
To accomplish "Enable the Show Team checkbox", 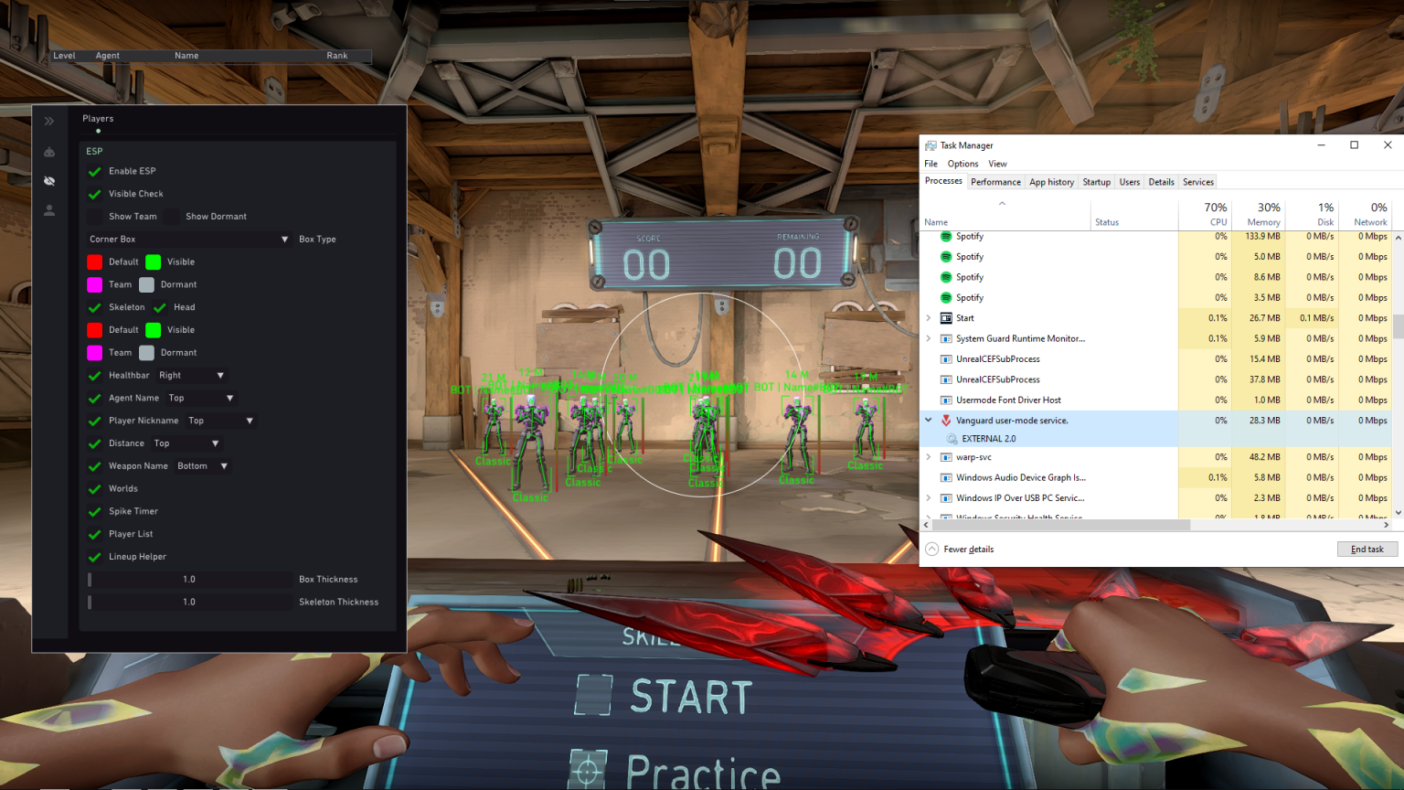I will pyautogui.click(x=94, y=217).
